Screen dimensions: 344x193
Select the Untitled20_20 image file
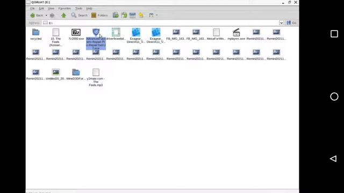pos(56,75)
